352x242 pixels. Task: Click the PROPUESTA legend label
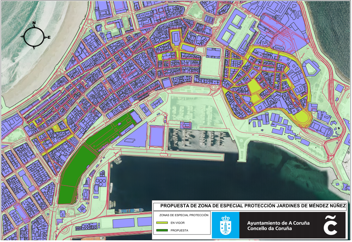coord(179,230)
